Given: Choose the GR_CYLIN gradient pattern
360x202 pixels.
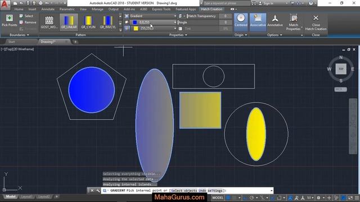Looking at the screenshot, I should click(x=88, y=22).
